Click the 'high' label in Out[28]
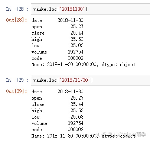The width and height of the screenshot is (150, 142). click(37, 39)
